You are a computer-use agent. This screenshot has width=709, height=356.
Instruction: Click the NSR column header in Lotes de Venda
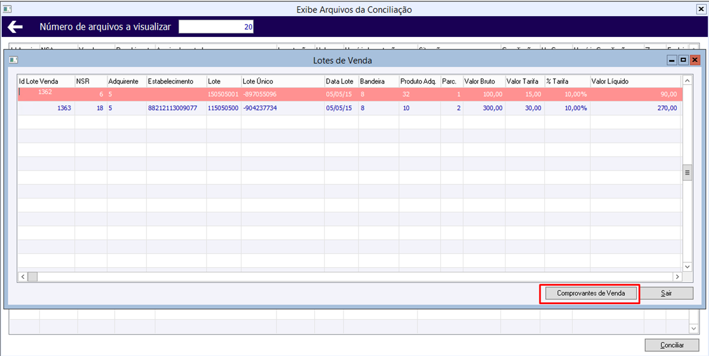click(x=91, y=81)
